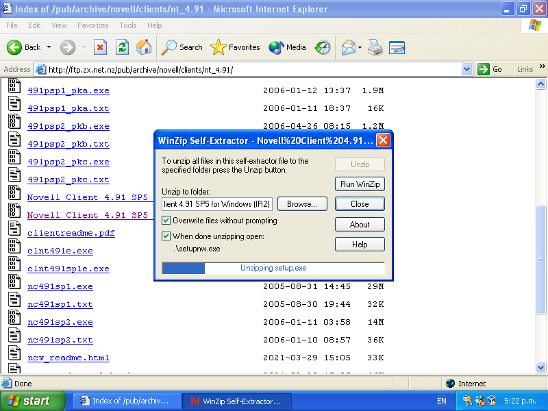548x411 pixels.
Task: Open the clnt491e.exe link
Action: pyautogui.click(x=60, y=251)
